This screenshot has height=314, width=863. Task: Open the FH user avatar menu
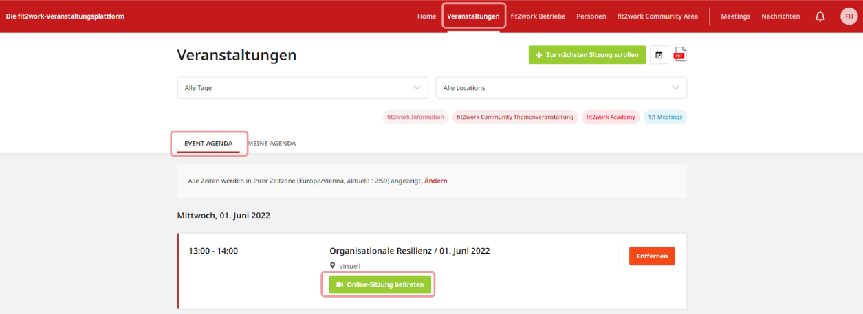click(x=849, y=16)
